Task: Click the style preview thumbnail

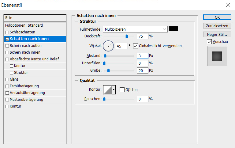Action: click(x=217, y=56)
